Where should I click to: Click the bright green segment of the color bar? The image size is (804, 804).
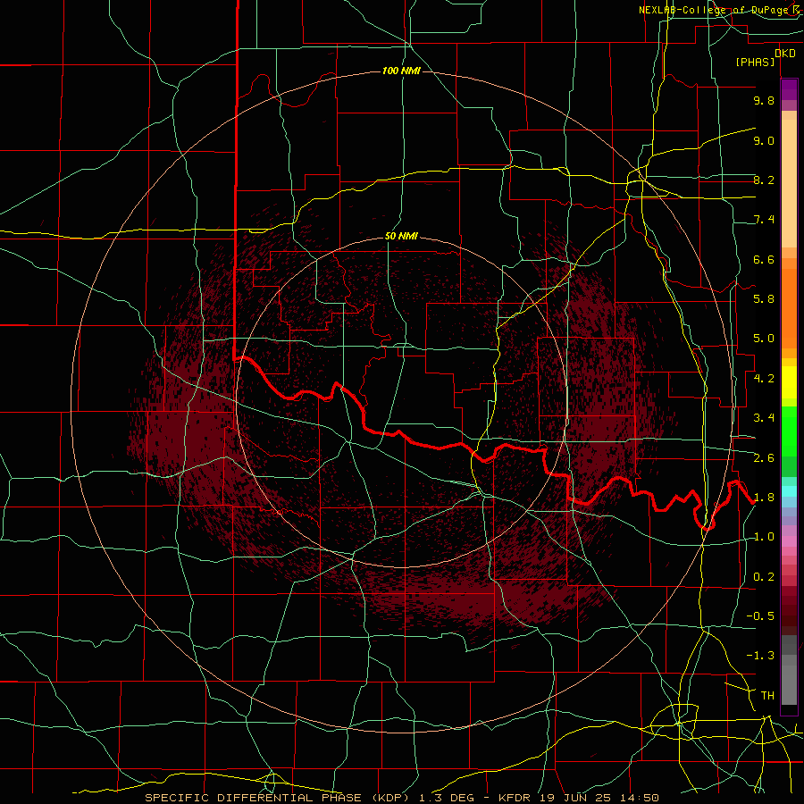pos(789,431)
